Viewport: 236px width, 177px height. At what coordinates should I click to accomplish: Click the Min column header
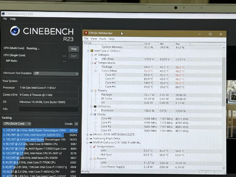(x=167, y=44)
